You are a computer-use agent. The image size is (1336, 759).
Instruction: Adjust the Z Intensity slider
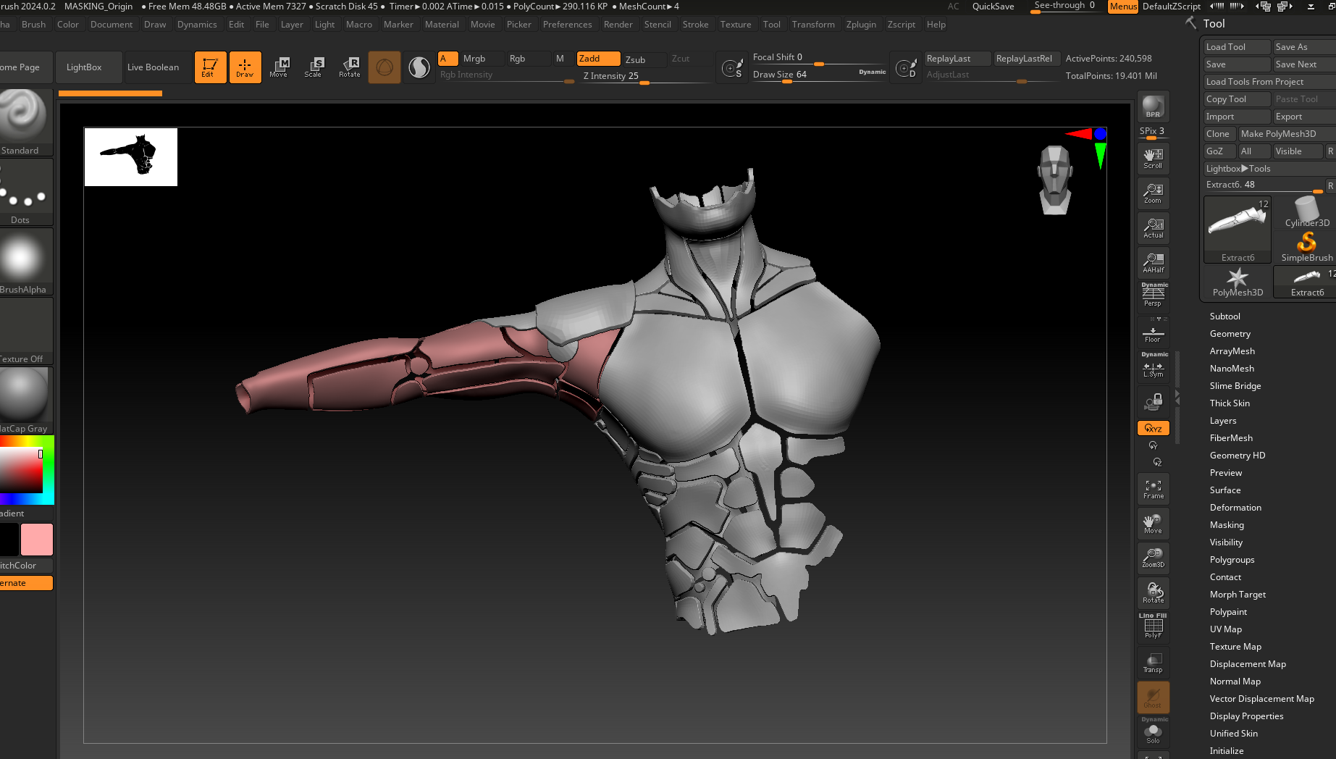647,76
